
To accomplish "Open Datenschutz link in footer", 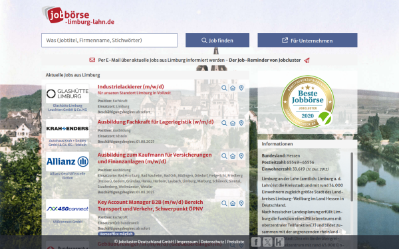I will (212, 242).
